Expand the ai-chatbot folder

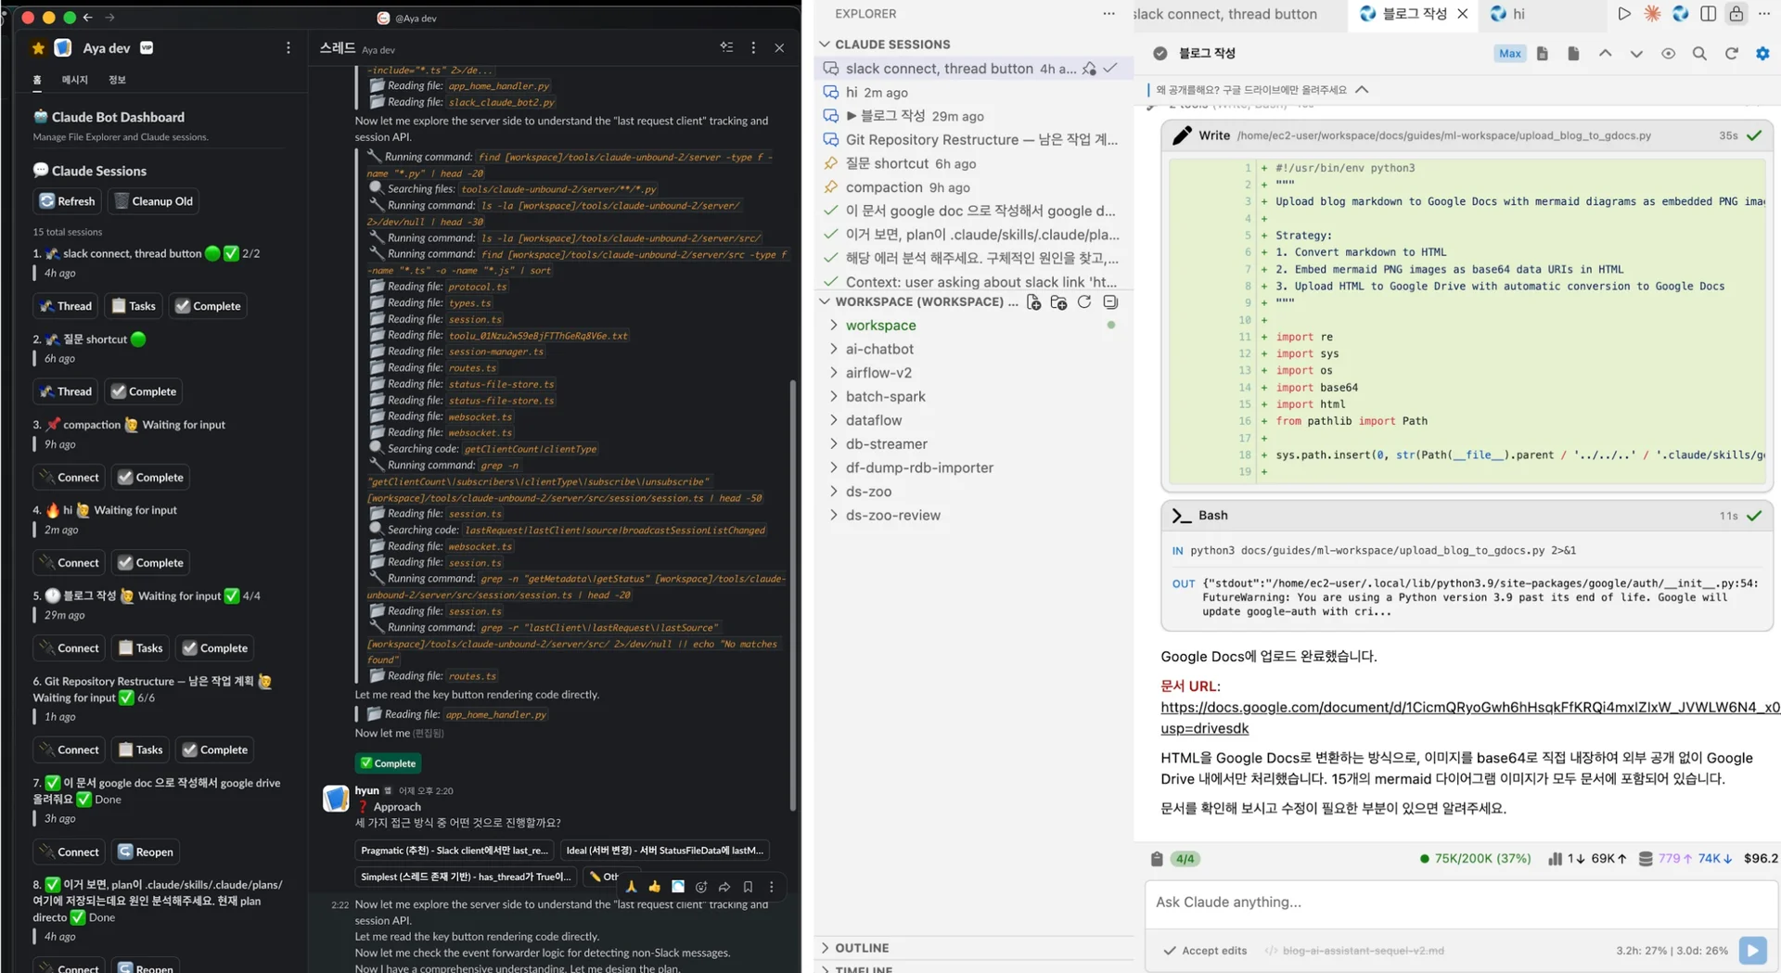coord(879,349)
